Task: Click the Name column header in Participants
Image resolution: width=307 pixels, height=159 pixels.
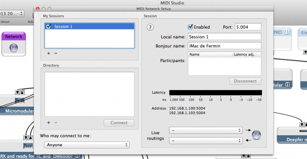Action: click(x=210, y=54)
